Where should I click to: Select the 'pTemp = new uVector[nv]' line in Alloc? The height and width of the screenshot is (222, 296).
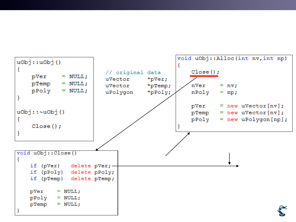point(237,113)
